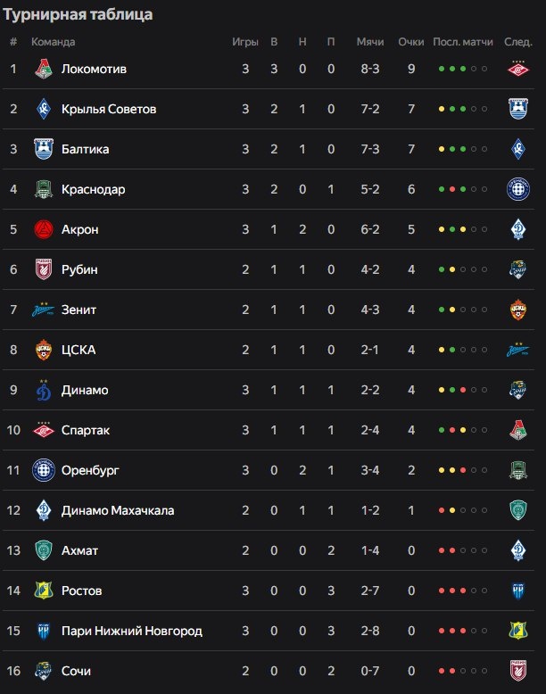Click red loss dot in Краснодар recent matches

(x=452, y=189)
